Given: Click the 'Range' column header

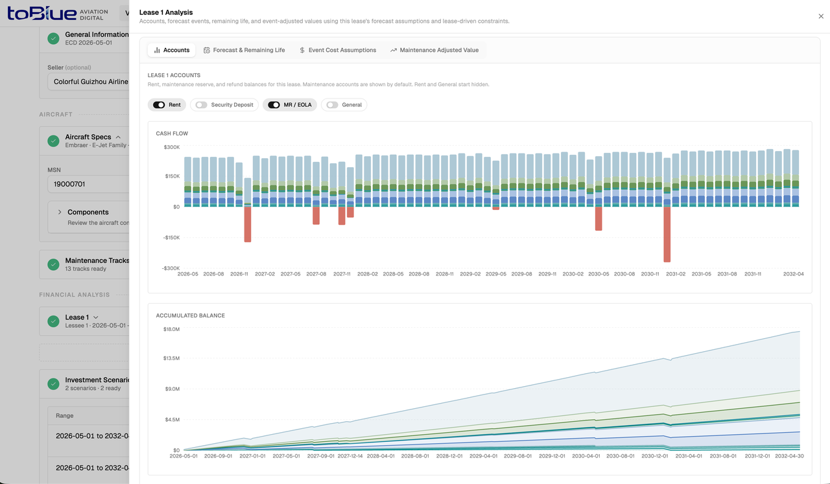Looking at the screenshot, I should click(x=64, y=416).
